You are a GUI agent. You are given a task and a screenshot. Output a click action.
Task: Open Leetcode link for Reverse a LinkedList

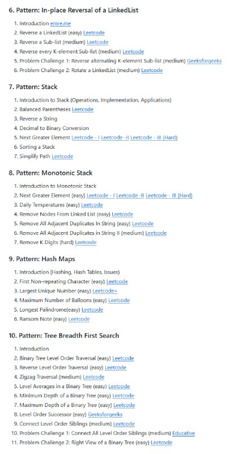coord(94,33)
